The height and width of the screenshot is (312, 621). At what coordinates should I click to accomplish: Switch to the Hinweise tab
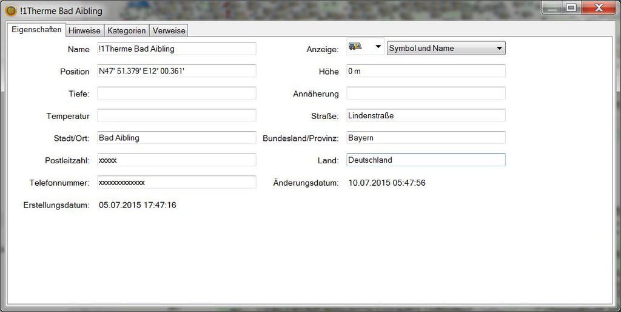tap(84, 30)
